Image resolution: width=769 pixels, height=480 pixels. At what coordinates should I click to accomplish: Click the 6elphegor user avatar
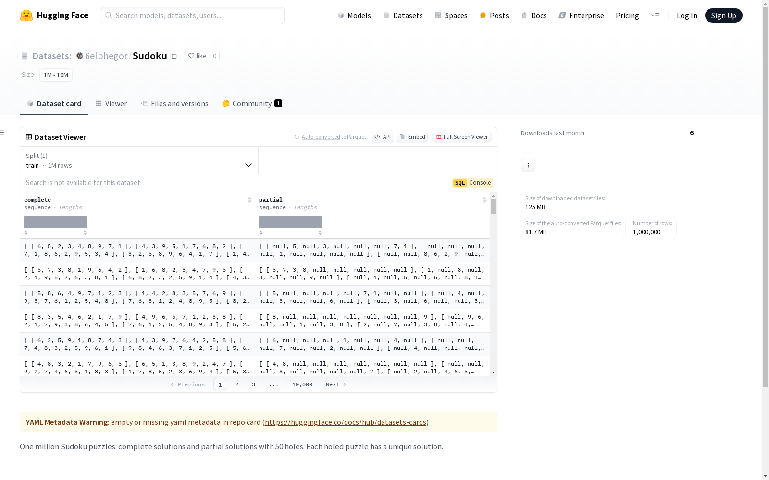click(80, 56)
